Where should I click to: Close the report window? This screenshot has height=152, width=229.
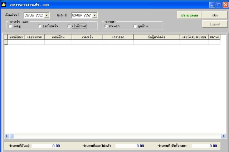pos(225,5)
